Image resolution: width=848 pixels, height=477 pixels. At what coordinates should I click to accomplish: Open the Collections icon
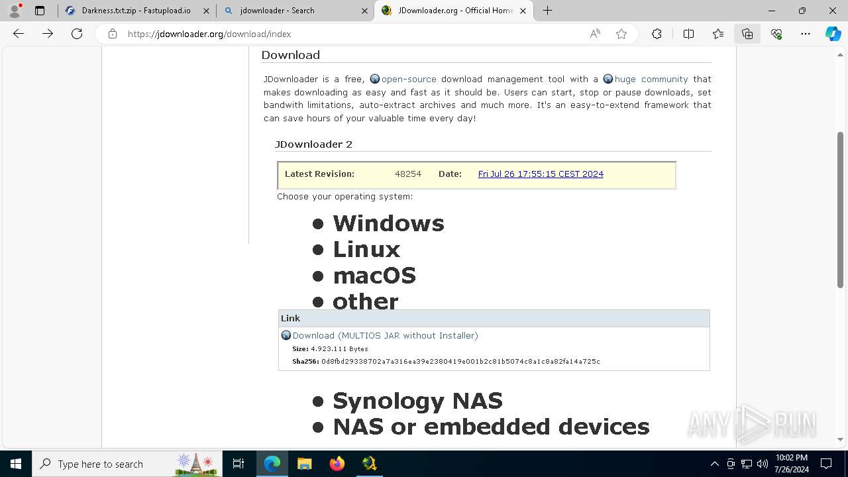point(747,34)
